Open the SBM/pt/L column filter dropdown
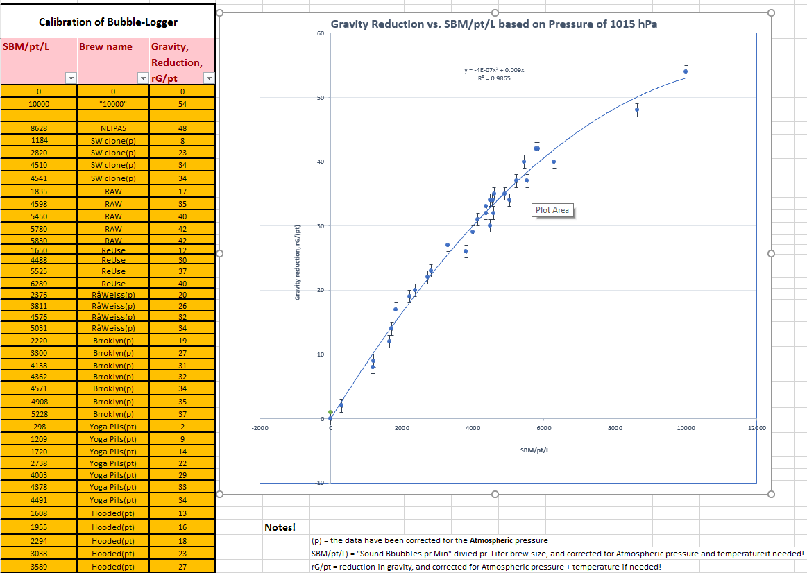 point(69,78)
